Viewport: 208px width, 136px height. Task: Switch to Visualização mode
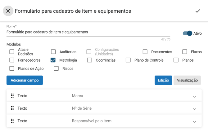187,80
